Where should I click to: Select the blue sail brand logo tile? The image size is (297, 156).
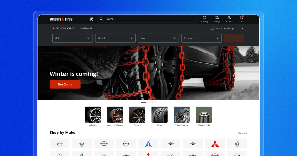[x=148, y=143]
